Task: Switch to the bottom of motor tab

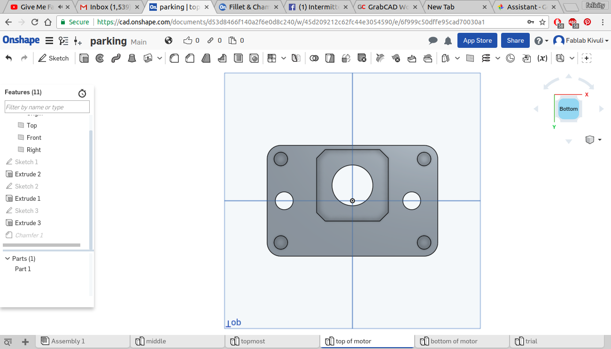Action: coord(454,341)
